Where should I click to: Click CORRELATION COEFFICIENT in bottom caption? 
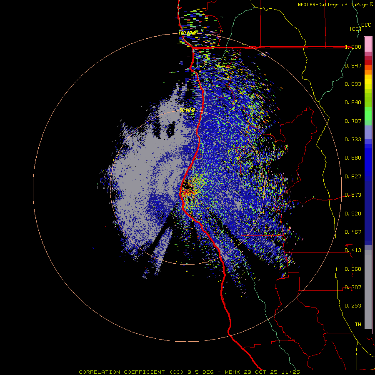pos(122,372)
